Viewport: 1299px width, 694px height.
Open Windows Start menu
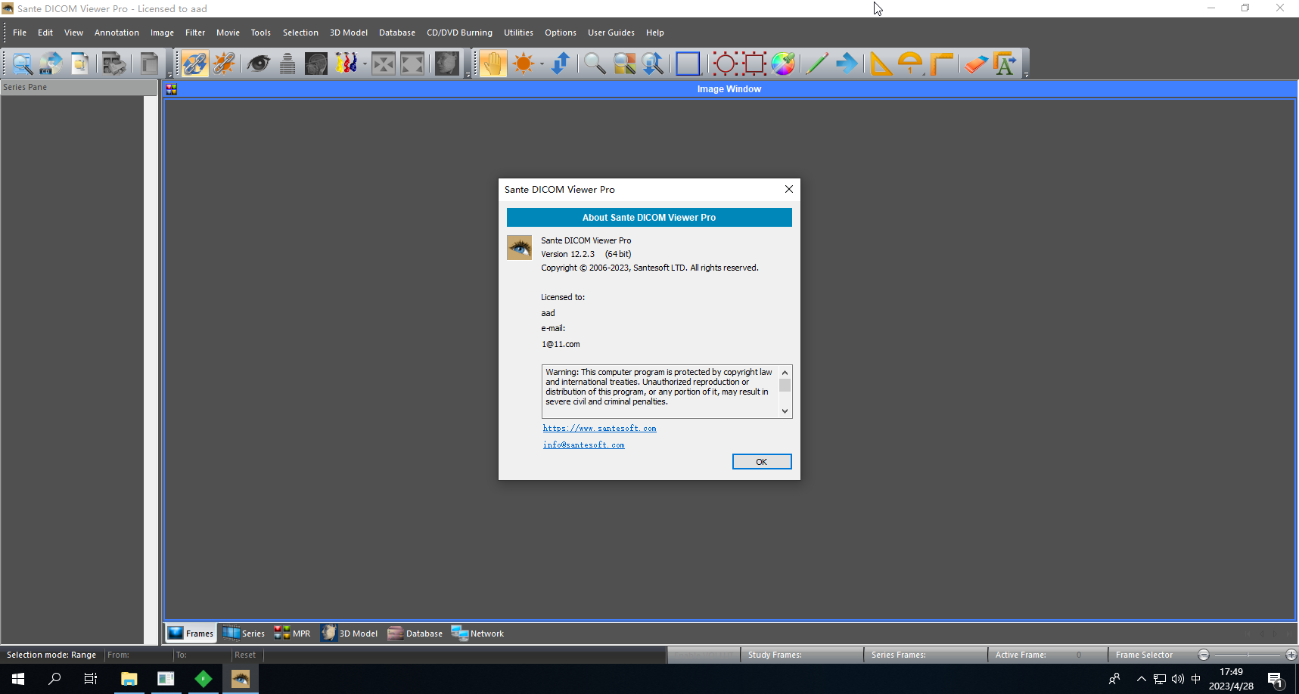[x=18, y=679]
